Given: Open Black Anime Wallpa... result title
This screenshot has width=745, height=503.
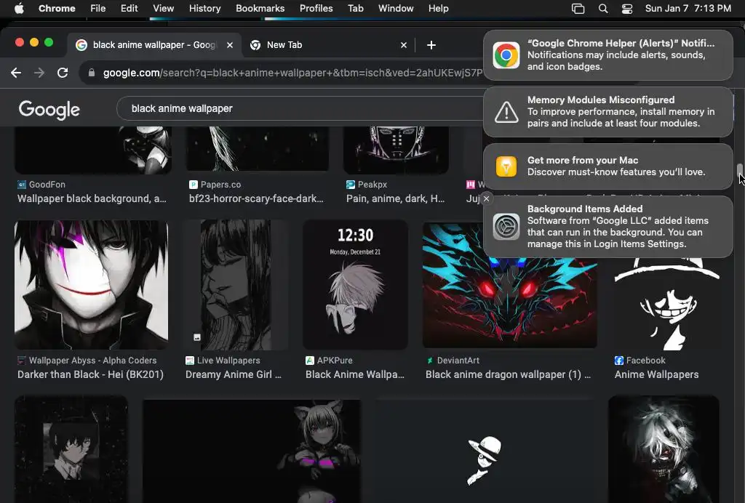Looking at the screenshot, I should 355,375.
